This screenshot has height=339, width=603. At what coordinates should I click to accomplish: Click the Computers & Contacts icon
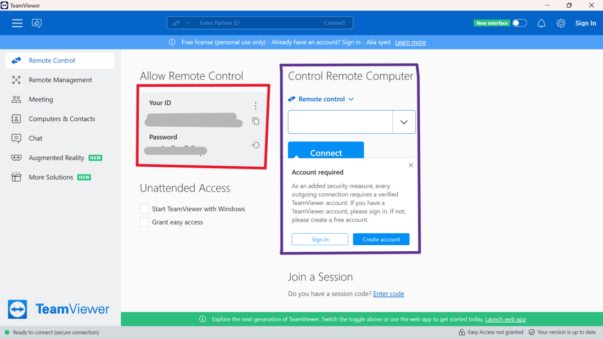click(x=16, y=119)
